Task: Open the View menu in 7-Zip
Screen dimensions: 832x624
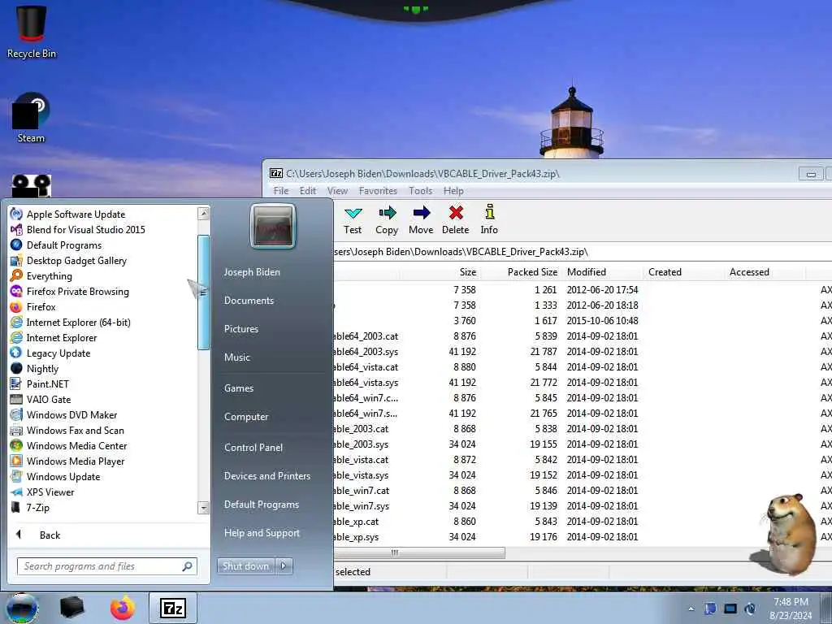Action: pos(337,190)
